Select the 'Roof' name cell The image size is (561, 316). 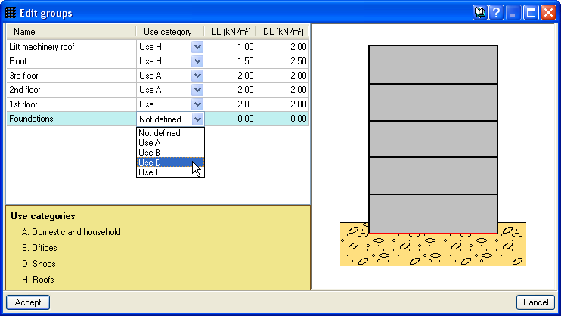click(71, 61)
